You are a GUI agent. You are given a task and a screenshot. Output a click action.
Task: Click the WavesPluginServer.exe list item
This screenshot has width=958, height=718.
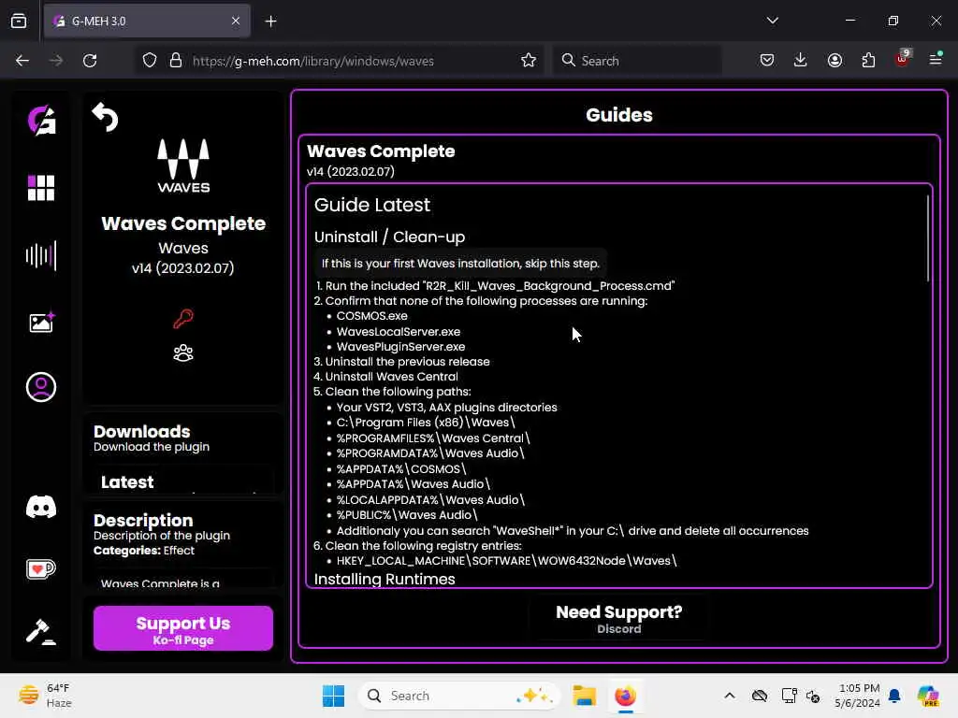coord(400,347)
